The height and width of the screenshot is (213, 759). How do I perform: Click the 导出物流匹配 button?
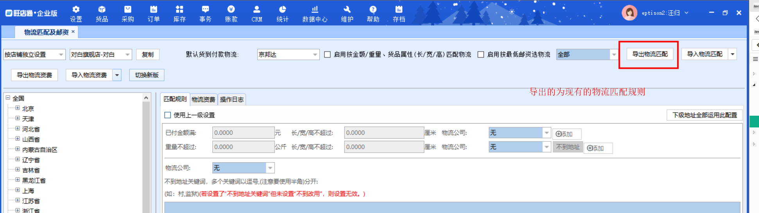click(x=650, y=54)
